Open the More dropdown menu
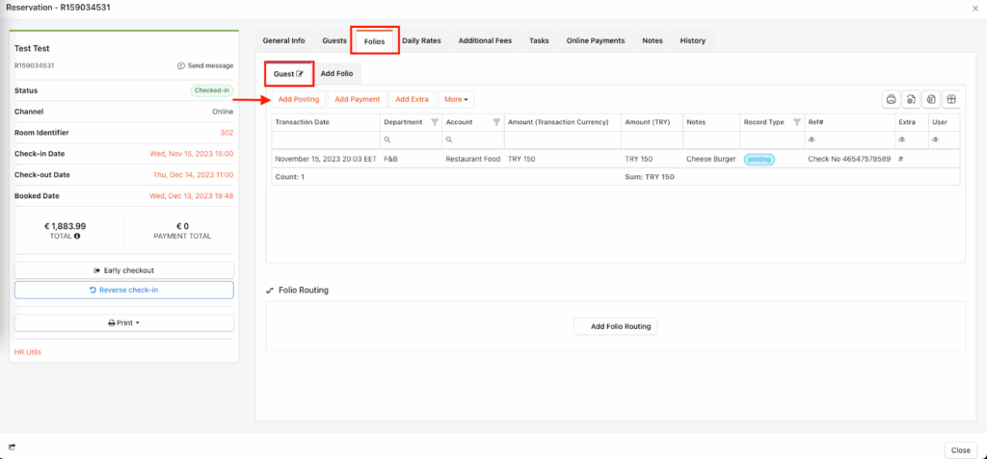 pyautogui.click(x=456, y=99)
